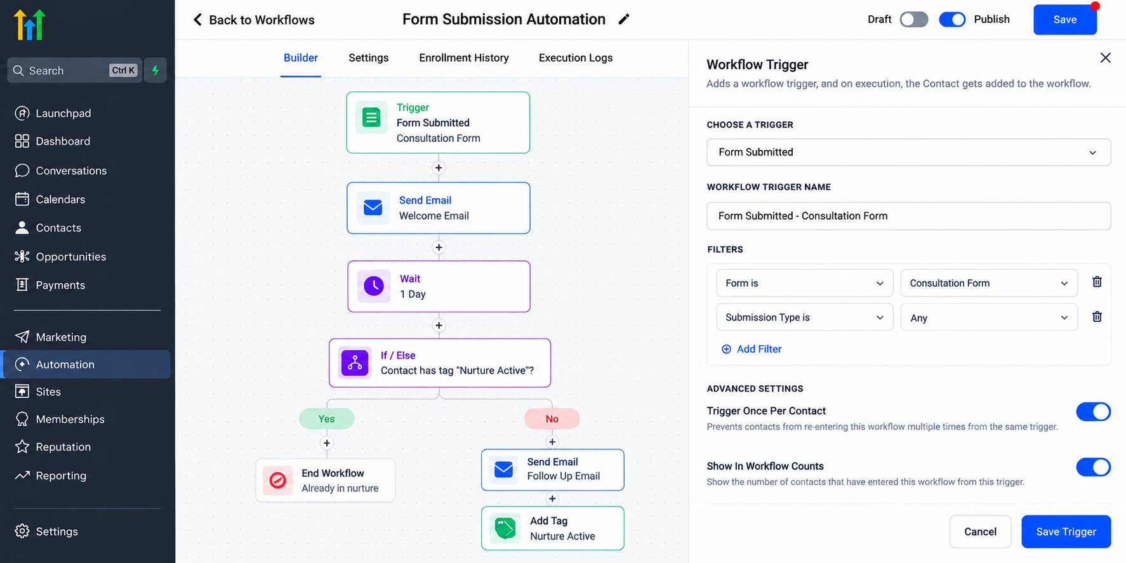This screenshot has height=563, width=1126.
Task: Open the Execution Logs tab
Action: (x=576, y=58)
